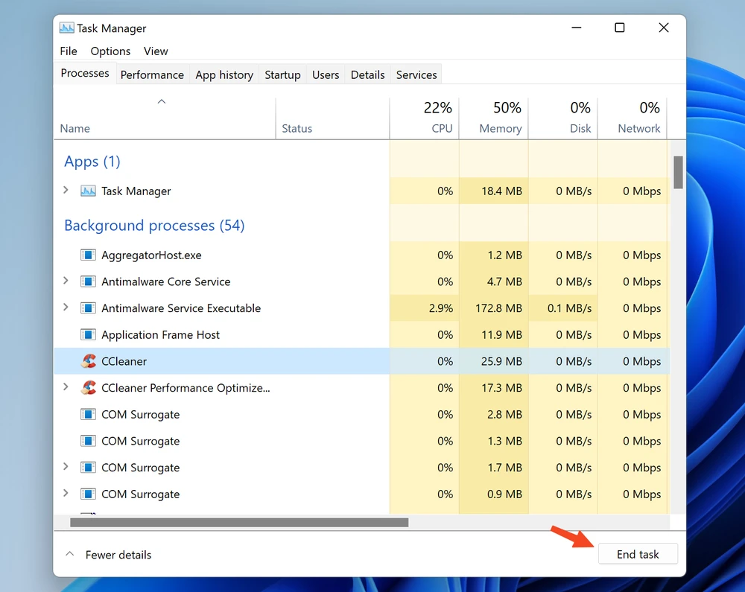The height and width of the screenshot is (592, 745).
Task: Open the Options menu
Action: click(x=110, y=51)
